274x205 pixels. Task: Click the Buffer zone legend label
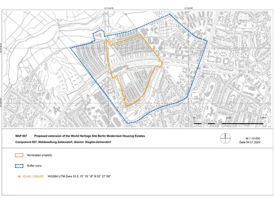[x=34, y=166]
